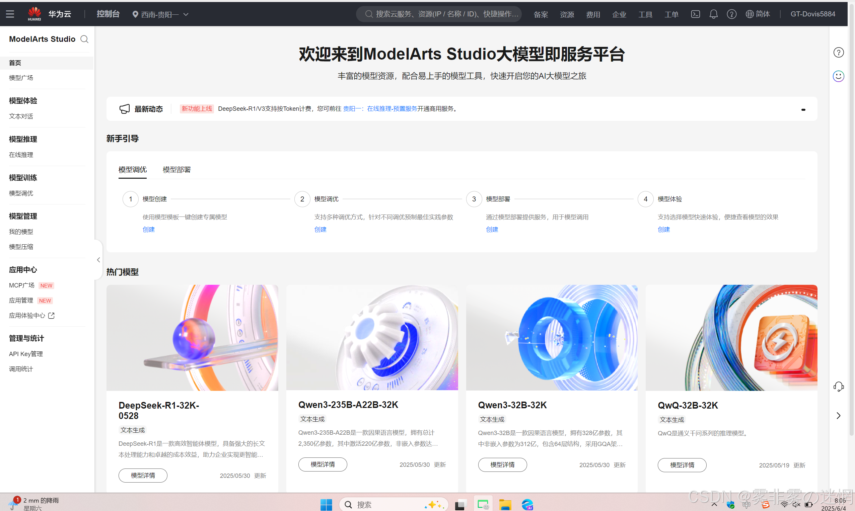The image size is (855, 511).
Task: Open the help icon on right sidebar
Action: coord(838,53)
